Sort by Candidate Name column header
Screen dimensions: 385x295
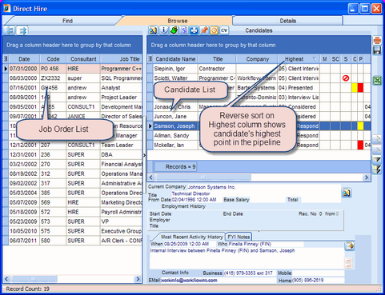tap(175, 59)
